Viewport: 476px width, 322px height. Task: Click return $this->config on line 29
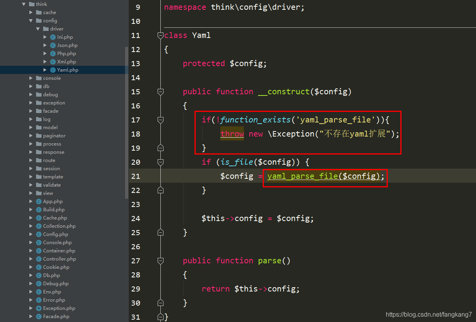(251, 289)
